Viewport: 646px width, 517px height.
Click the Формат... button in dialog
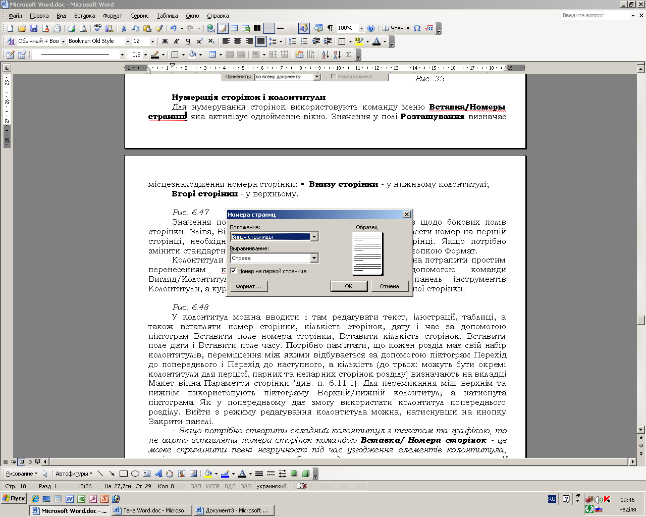coord(248,286)
